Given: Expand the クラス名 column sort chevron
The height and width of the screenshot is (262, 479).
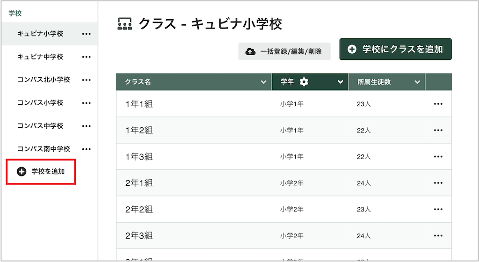Looking at the screenshot, I should (x=263, y=82).
